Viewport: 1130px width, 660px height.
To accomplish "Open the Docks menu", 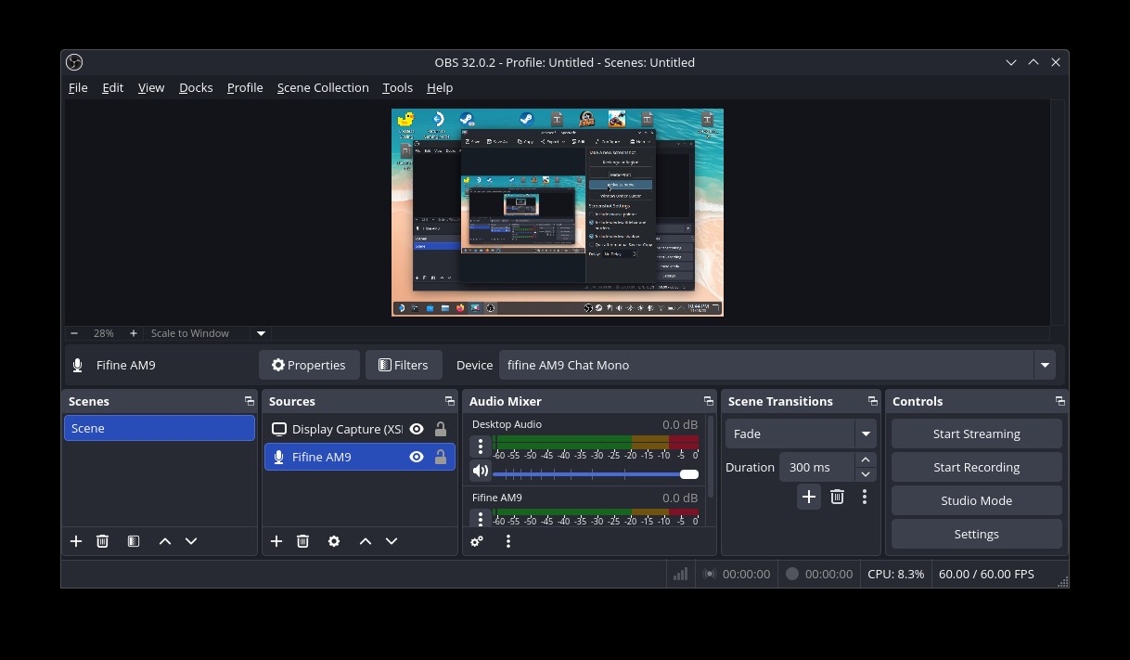I will tap(196, 87).
